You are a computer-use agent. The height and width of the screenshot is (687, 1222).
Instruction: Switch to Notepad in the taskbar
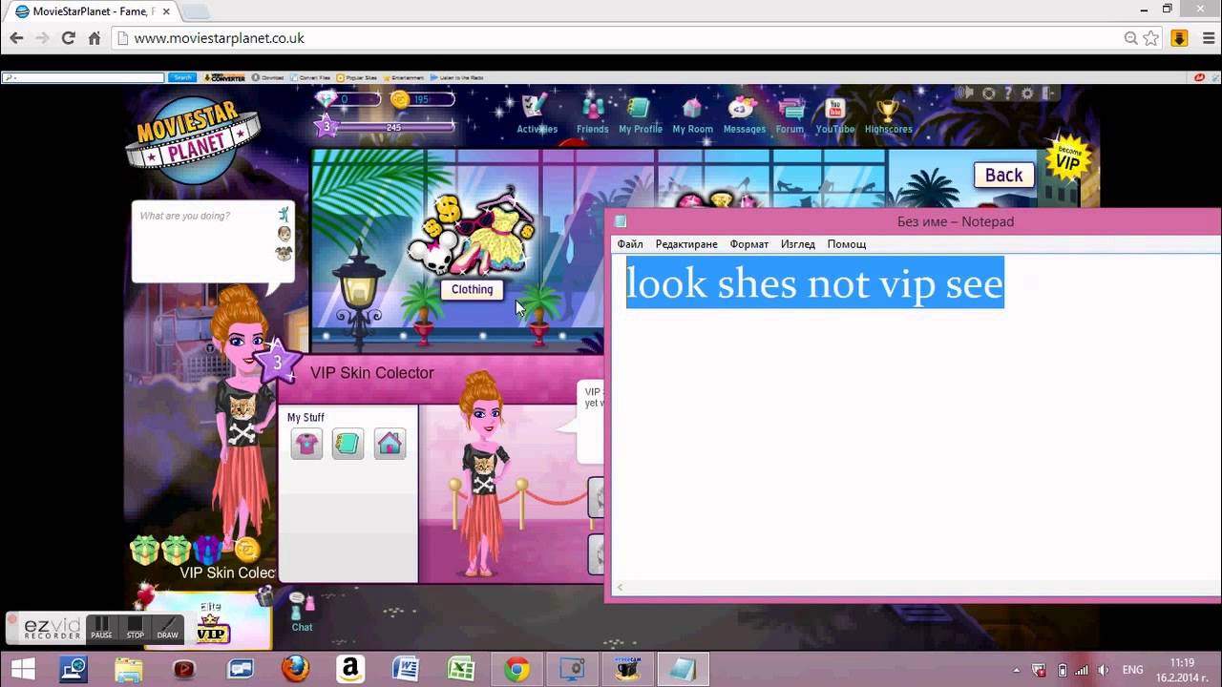(x=683, y=670)
